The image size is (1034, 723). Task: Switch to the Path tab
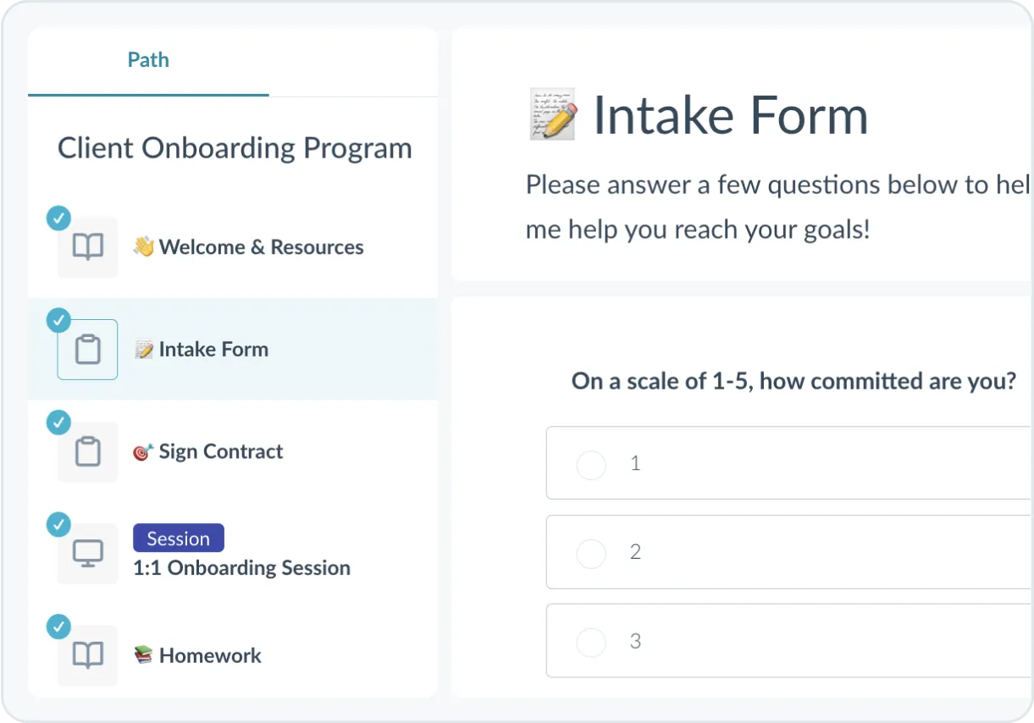[148, 59]
